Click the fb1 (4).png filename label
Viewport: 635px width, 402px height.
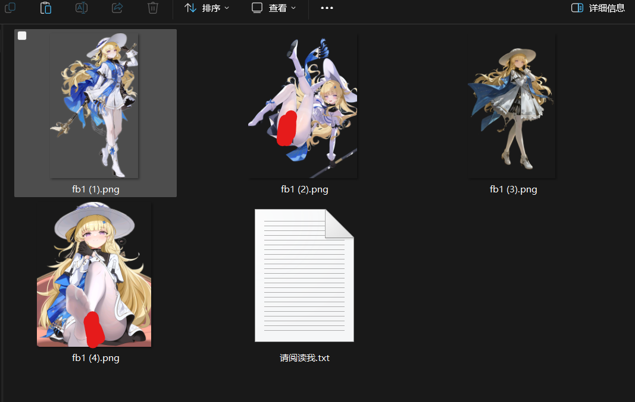[x=95, y=357]
